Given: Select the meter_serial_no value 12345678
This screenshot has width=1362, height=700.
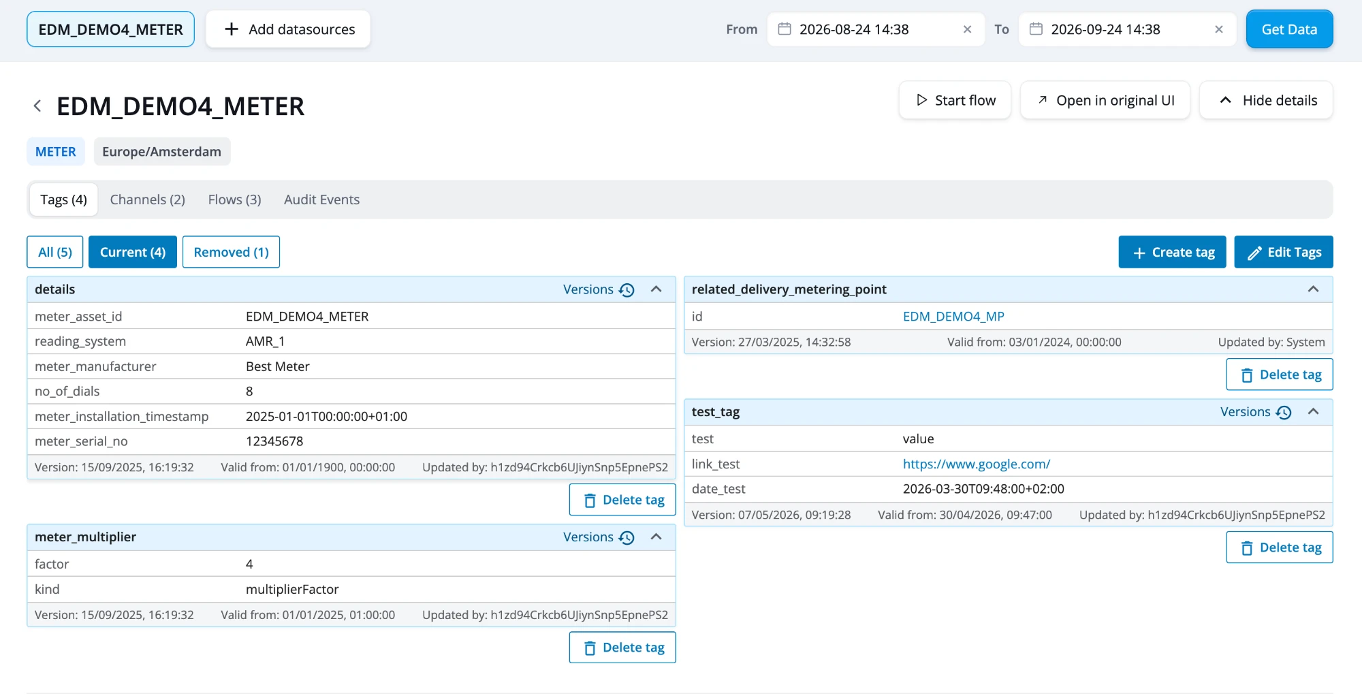Looking at the screenshot, I should click(274, 441).
